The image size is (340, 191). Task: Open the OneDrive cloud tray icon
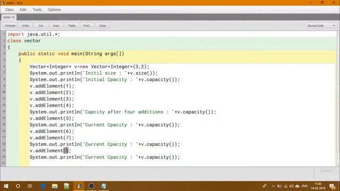(x=297, y=186)
